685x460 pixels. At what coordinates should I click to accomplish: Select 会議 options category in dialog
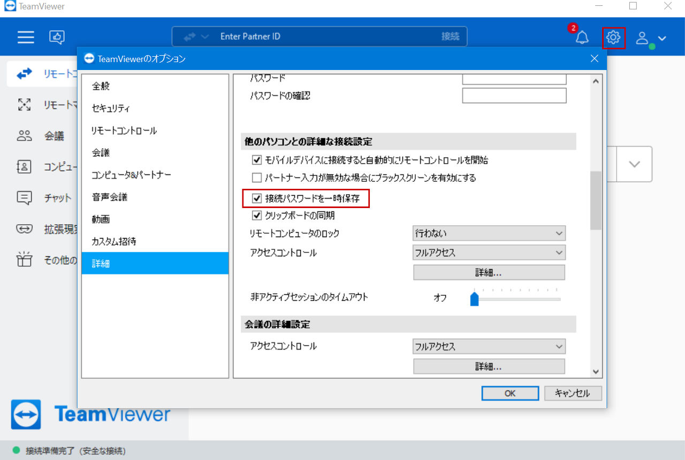(155, 152)
